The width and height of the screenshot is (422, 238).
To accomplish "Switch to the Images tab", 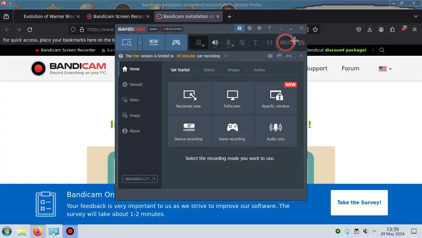I will click(x=234, y=70).
